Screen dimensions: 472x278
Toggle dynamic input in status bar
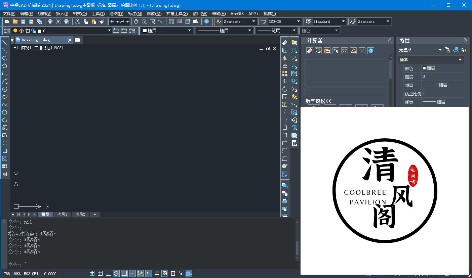point(149,273)
